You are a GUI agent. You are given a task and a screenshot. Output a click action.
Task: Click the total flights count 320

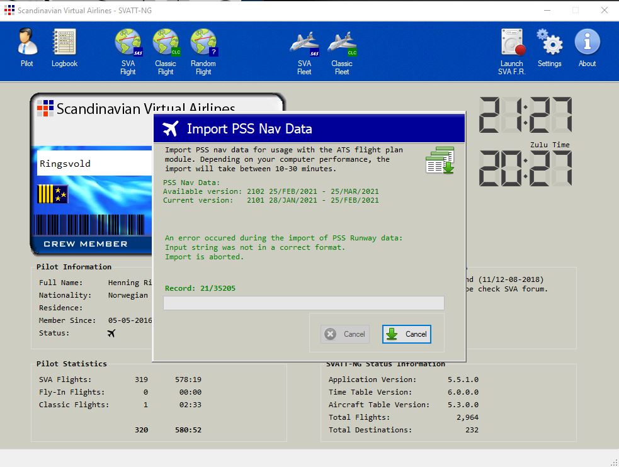tap(141, 430)
